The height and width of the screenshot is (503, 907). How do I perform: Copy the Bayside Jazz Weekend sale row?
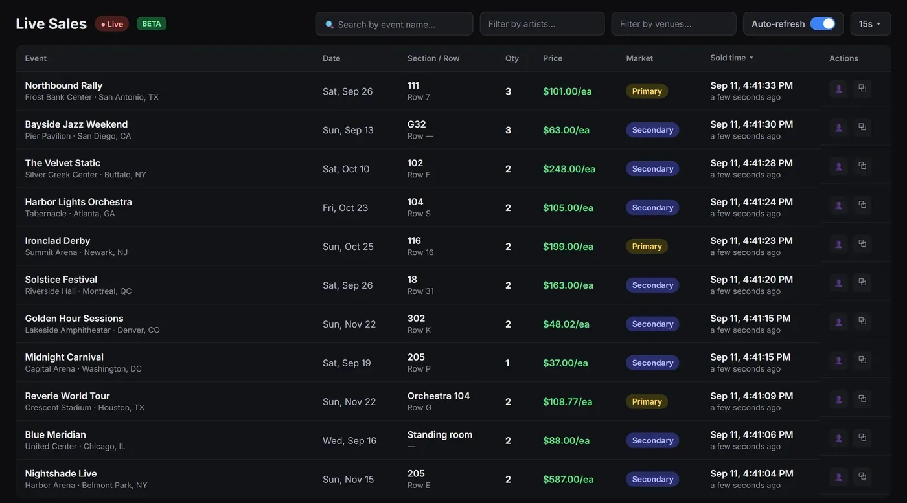[x=862, y=127]
